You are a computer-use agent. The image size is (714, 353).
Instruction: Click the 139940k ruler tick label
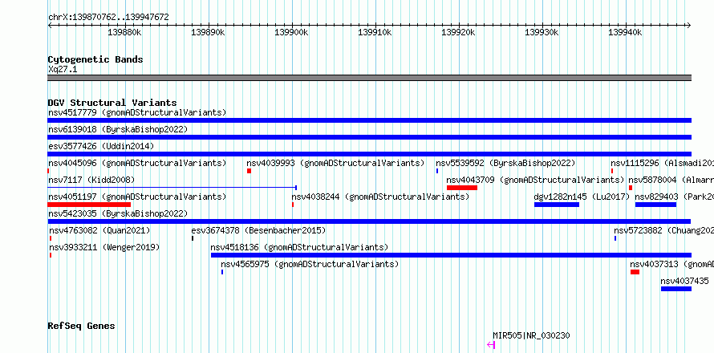tap(626, 33)
